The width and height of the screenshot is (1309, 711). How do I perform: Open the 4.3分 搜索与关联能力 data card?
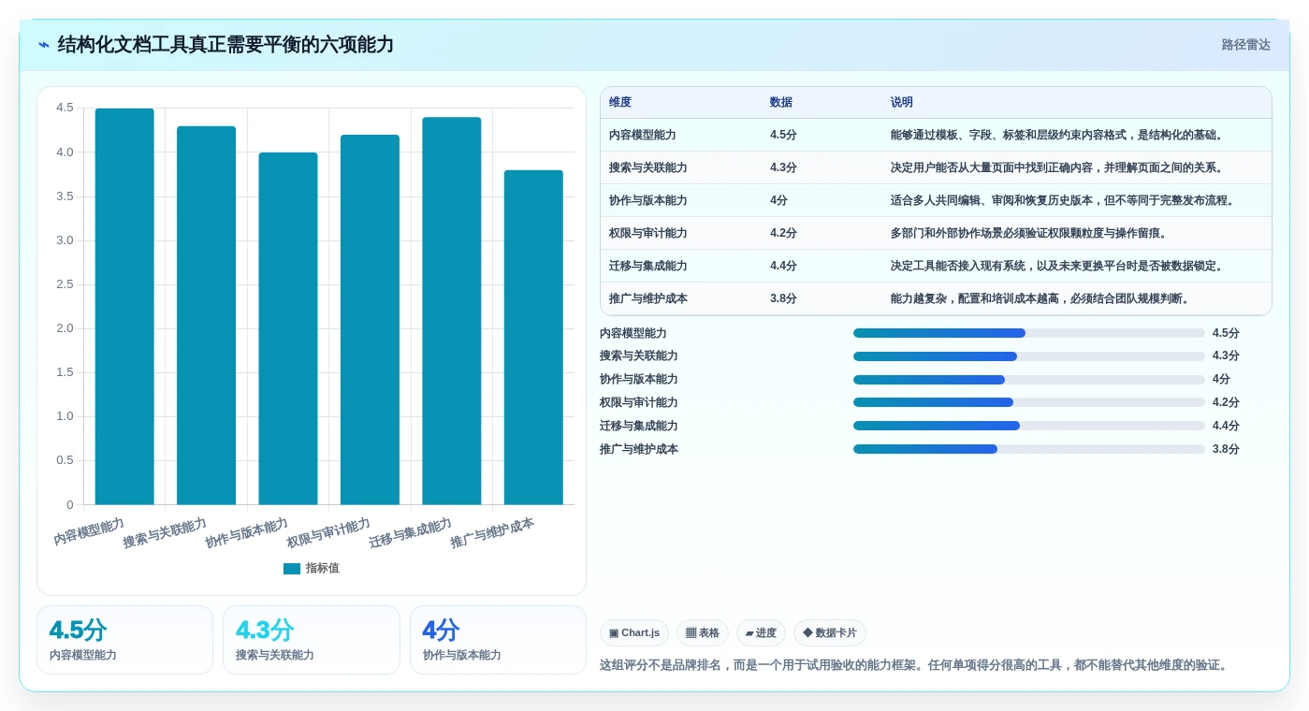tap(312, 640)
